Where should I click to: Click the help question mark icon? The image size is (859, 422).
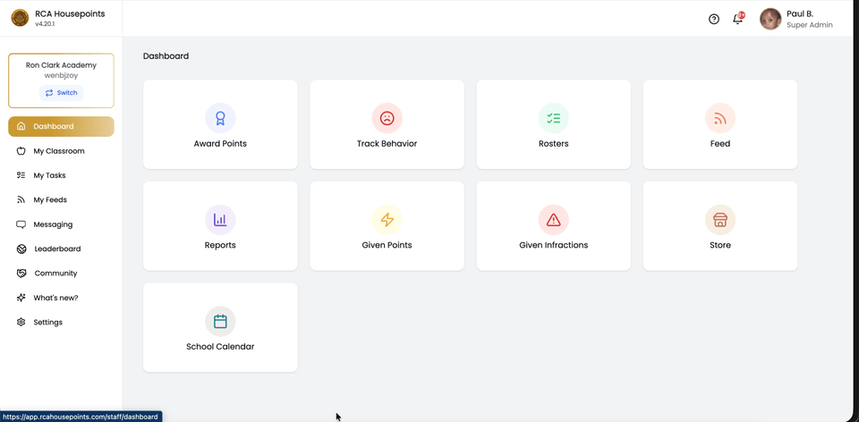714,19
